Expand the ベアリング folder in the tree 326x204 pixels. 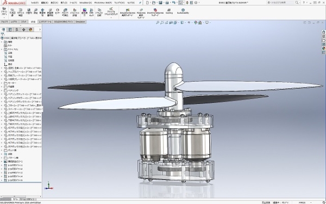[2, 90]
